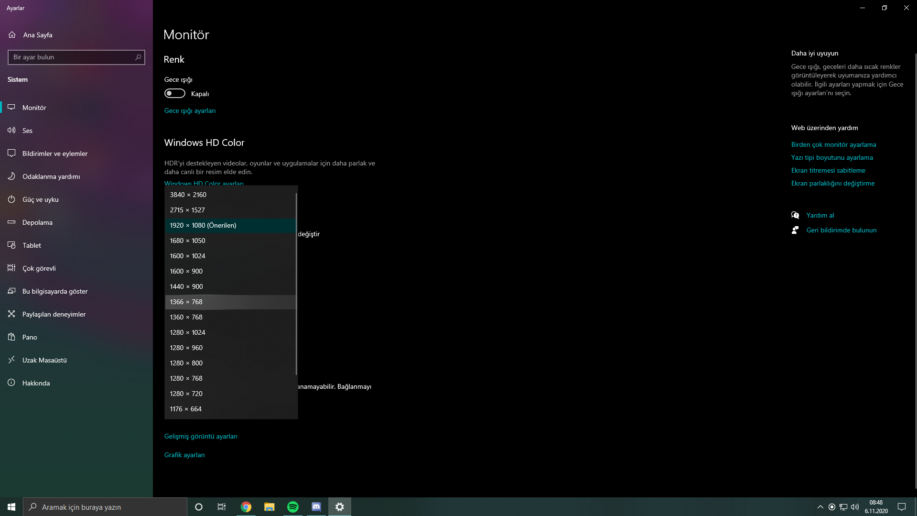917x516 pixels.
Task: Click the search magnifier in settings search box
Action: (138, 57)
